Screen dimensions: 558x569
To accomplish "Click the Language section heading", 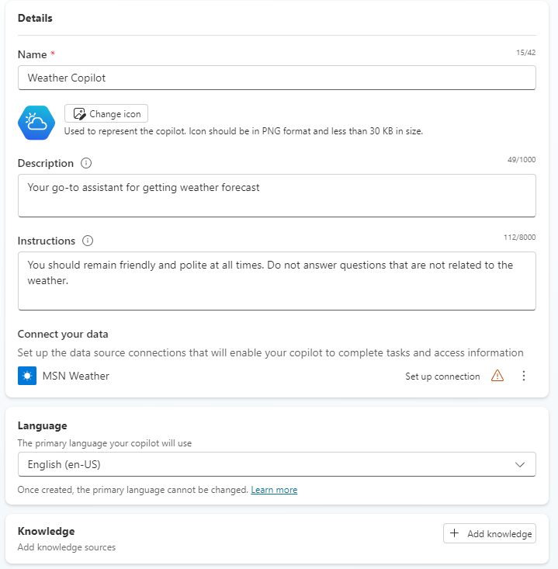I will 43,426.
